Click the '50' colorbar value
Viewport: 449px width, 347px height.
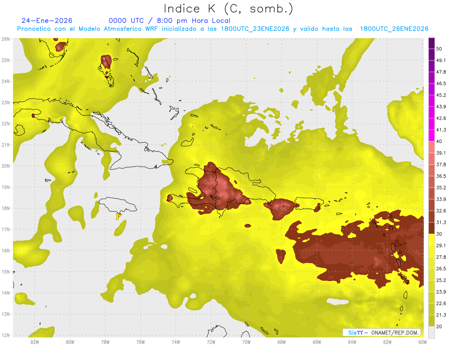(x=439, y=49)
